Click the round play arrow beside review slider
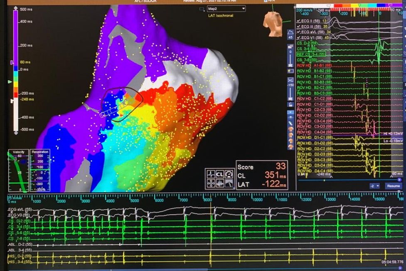406x271 pixels. (399, 180)
